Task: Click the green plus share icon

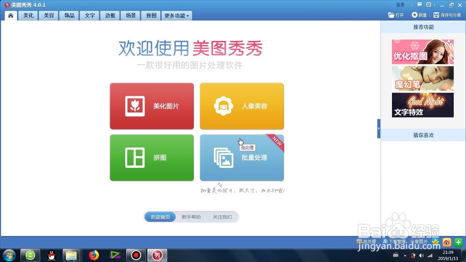Action: point(458,242)
